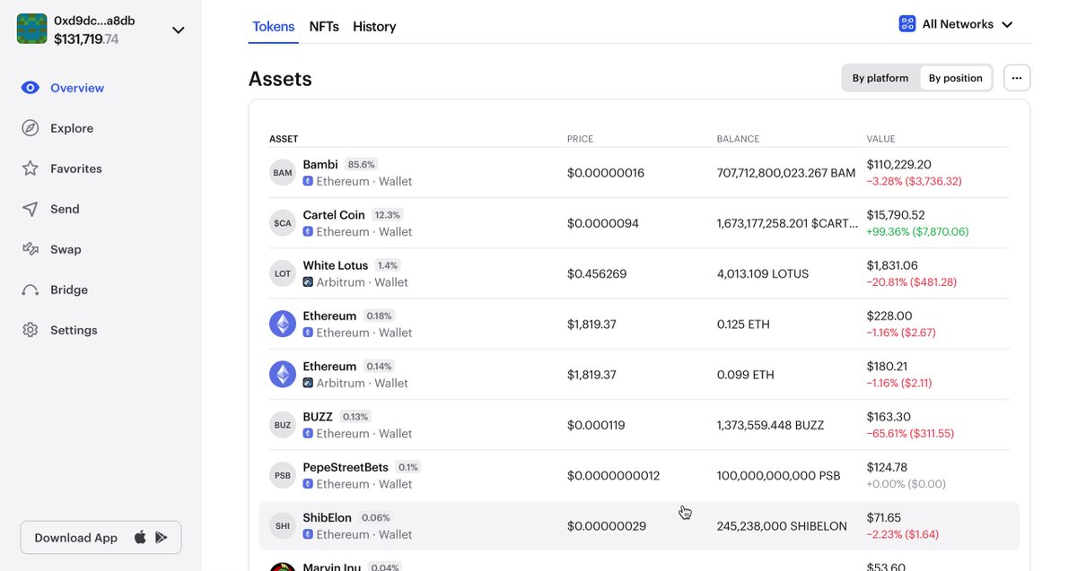Click the wallet avatar pixel icon
Screen dimensions: 1077x571
click(32, 30)
